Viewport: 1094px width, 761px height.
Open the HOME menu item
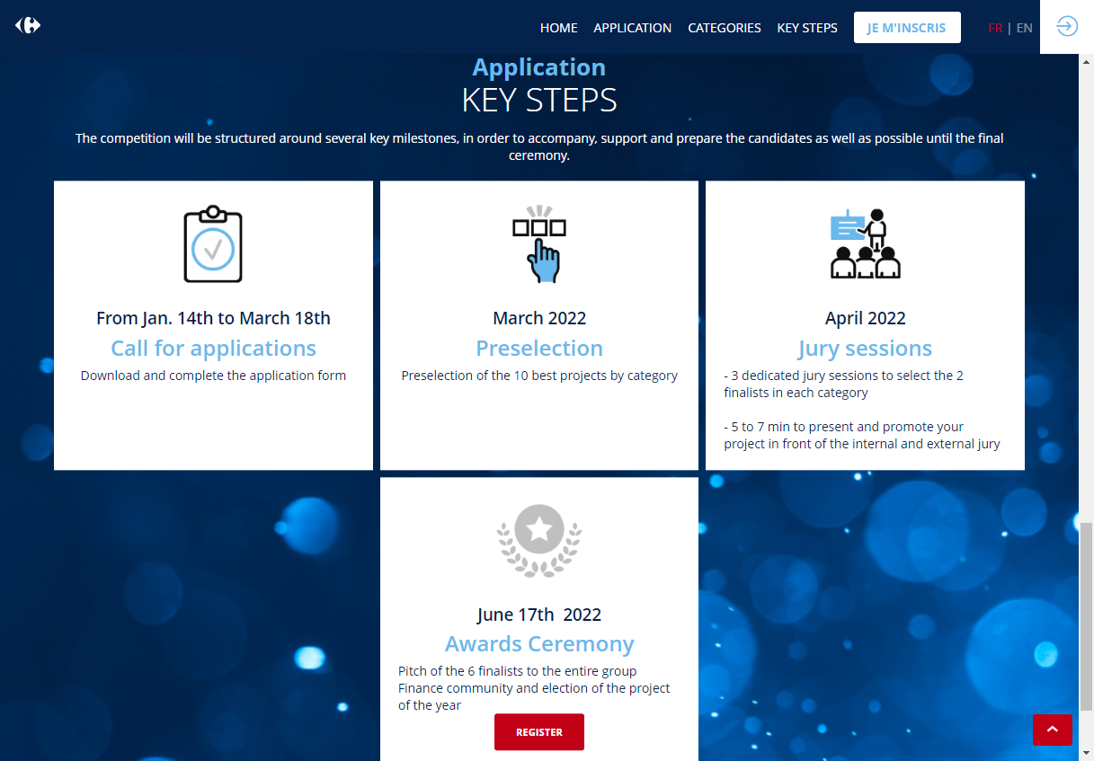559,28
